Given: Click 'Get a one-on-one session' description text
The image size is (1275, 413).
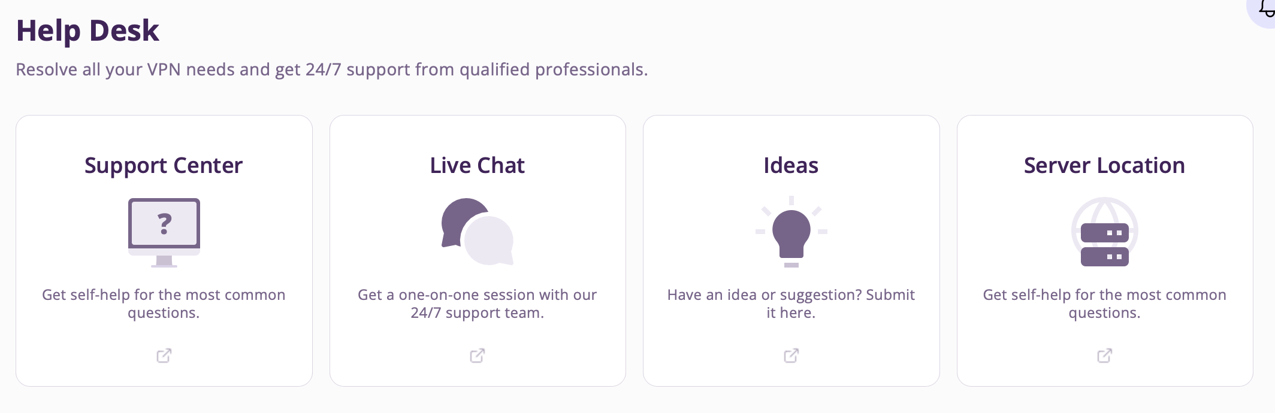Looking at the screenshot, I should pyautogui.click(x=477, y=303).
